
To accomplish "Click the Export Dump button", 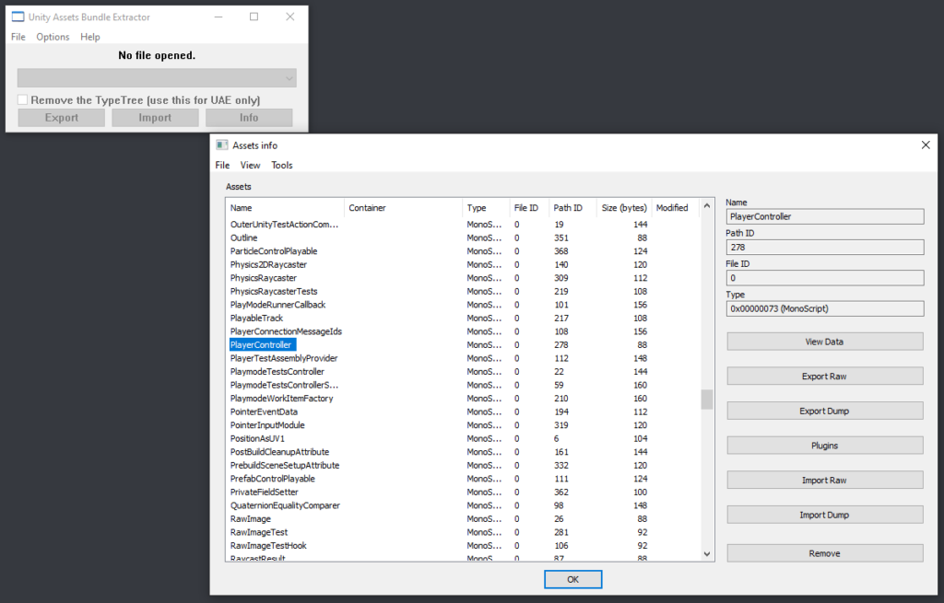I will 825,411.
